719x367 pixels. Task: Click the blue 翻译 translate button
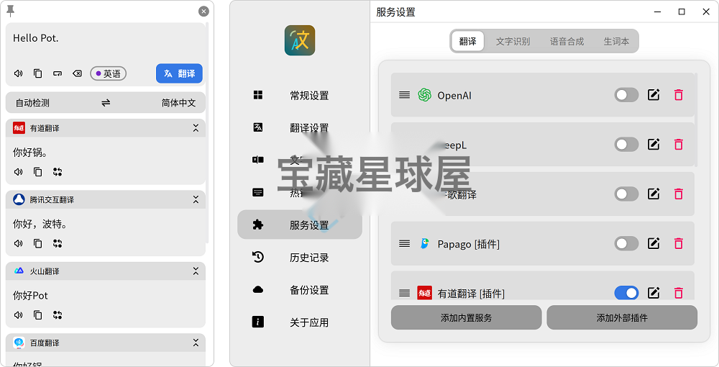(179, 73)
